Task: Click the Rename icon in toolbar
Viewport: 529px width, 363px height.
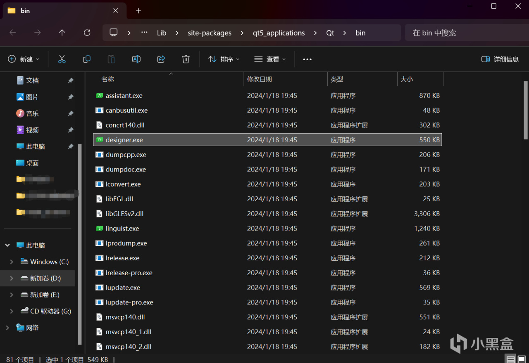Action: click(x=136, y=59)
